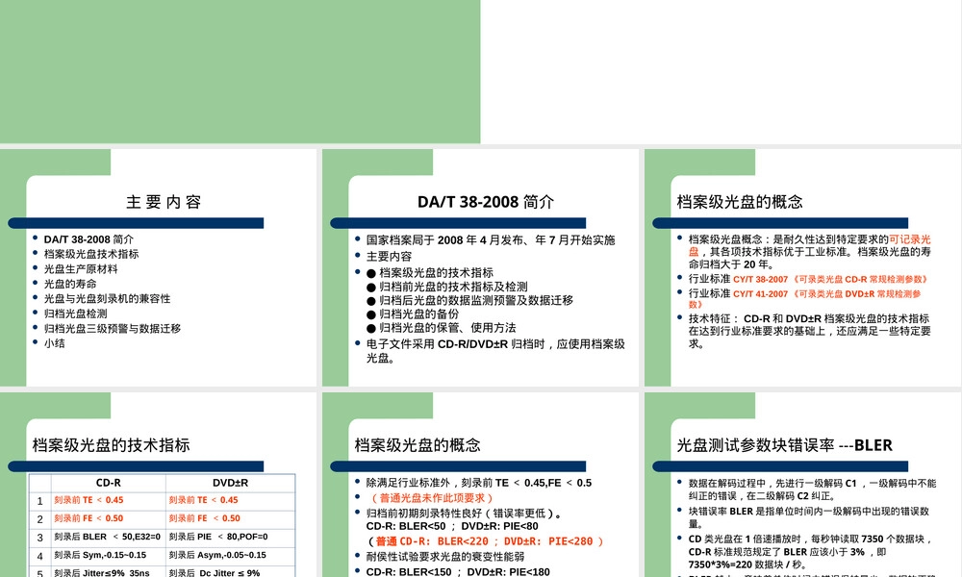The width and height of the screenshot is (962, 577).
Task: Click the bullet 归档光盘检测
Action: [75, 314]
